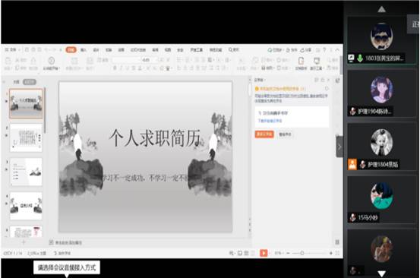420x278 pixels.
Task: Click the 请选择会议音频接入方式 tooltip
Action: coord(67,267)
